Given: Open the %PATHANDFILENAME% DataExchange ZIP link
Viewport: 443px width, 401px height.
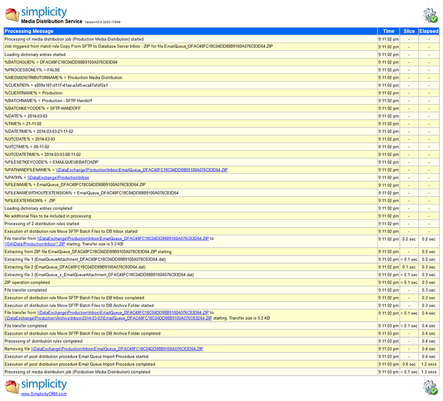Looking at the screenshot, I should 142,170.
